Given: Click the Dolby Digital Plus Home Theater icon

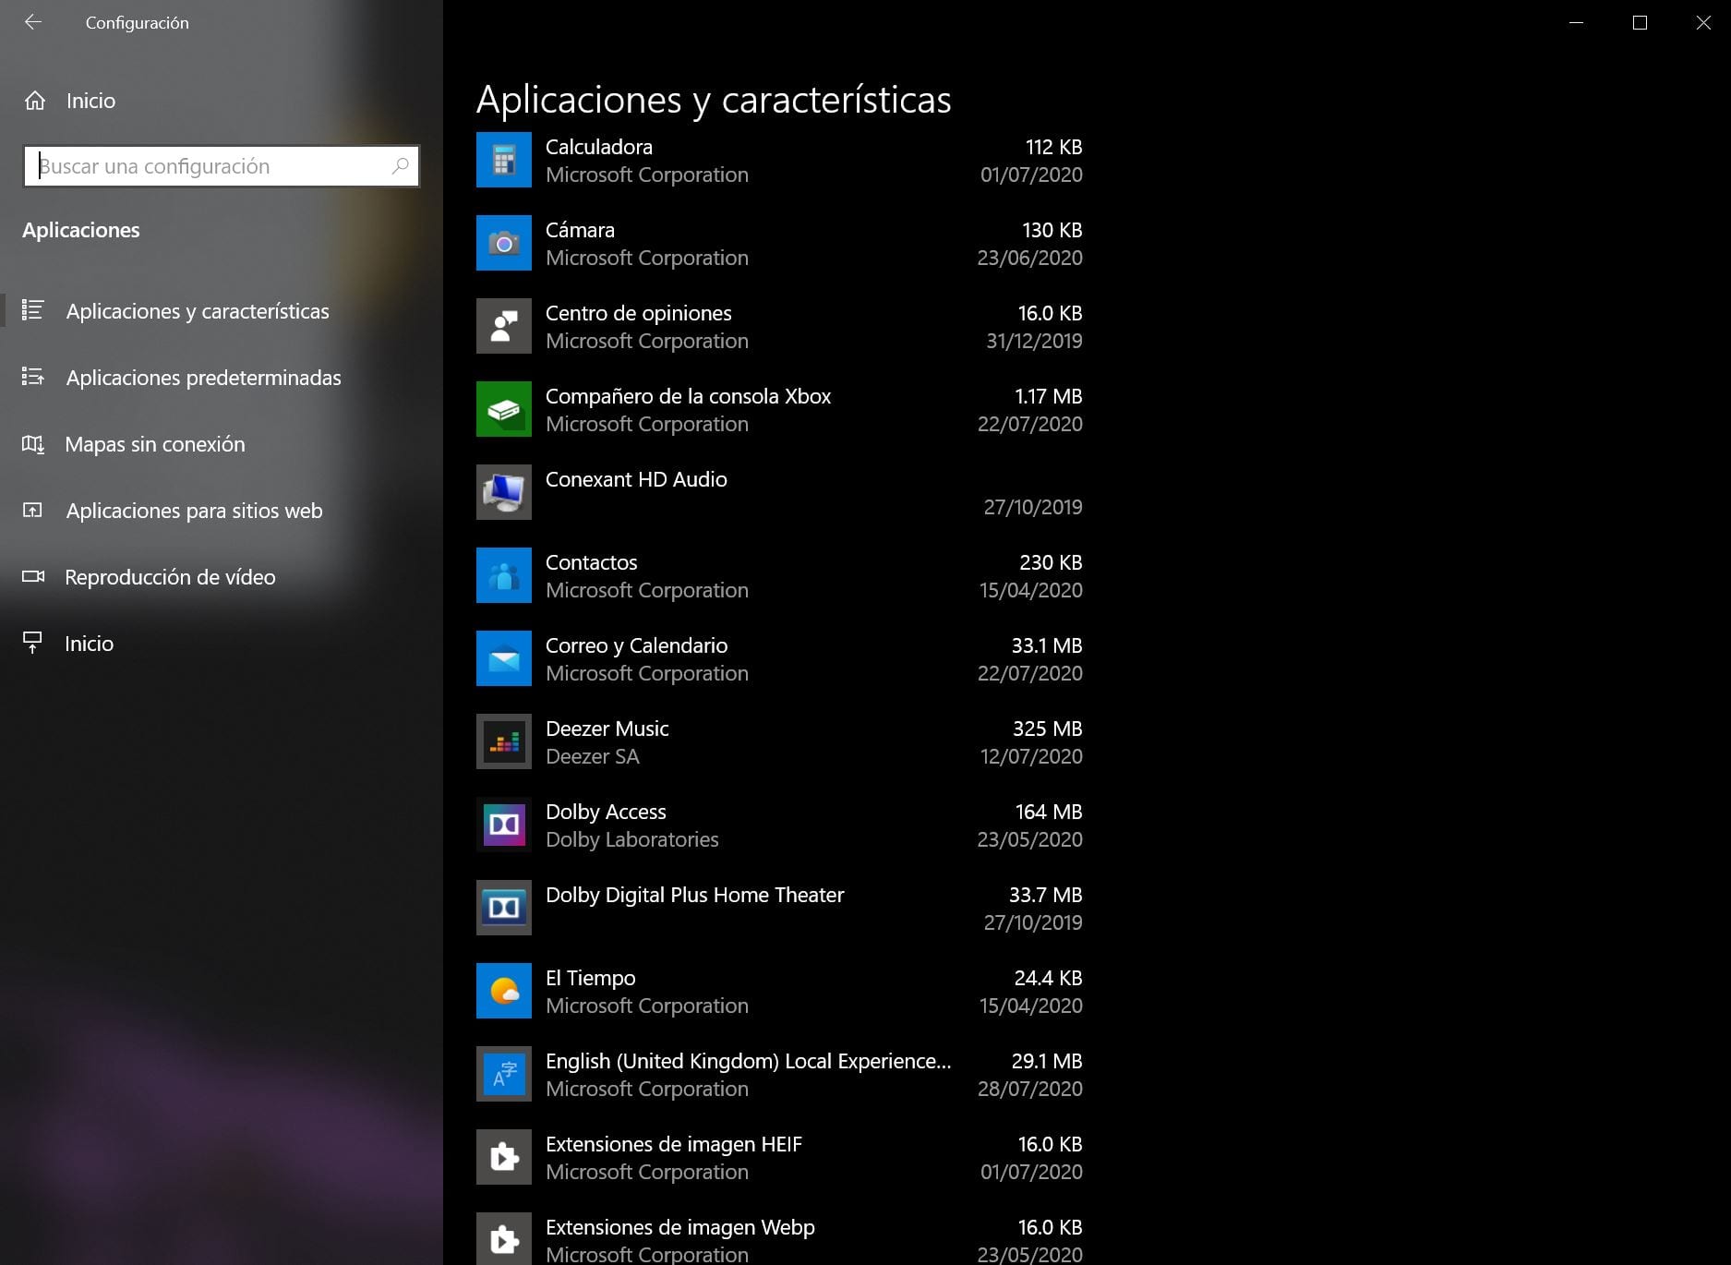Looking at the screenshot, I should 504,908.
